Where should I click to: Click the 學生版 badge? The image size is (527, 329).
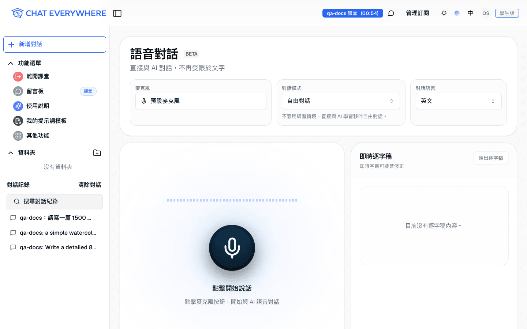point(507,13)
